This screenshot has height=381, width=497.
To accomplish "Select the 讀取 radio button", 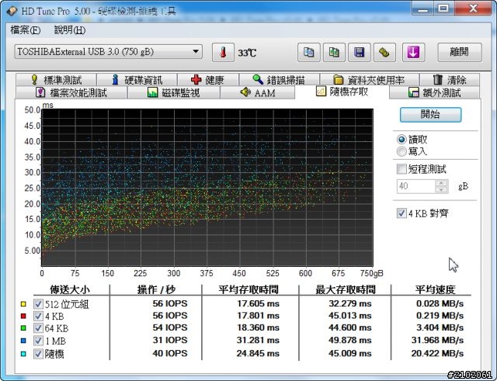I will coord(401,140).
